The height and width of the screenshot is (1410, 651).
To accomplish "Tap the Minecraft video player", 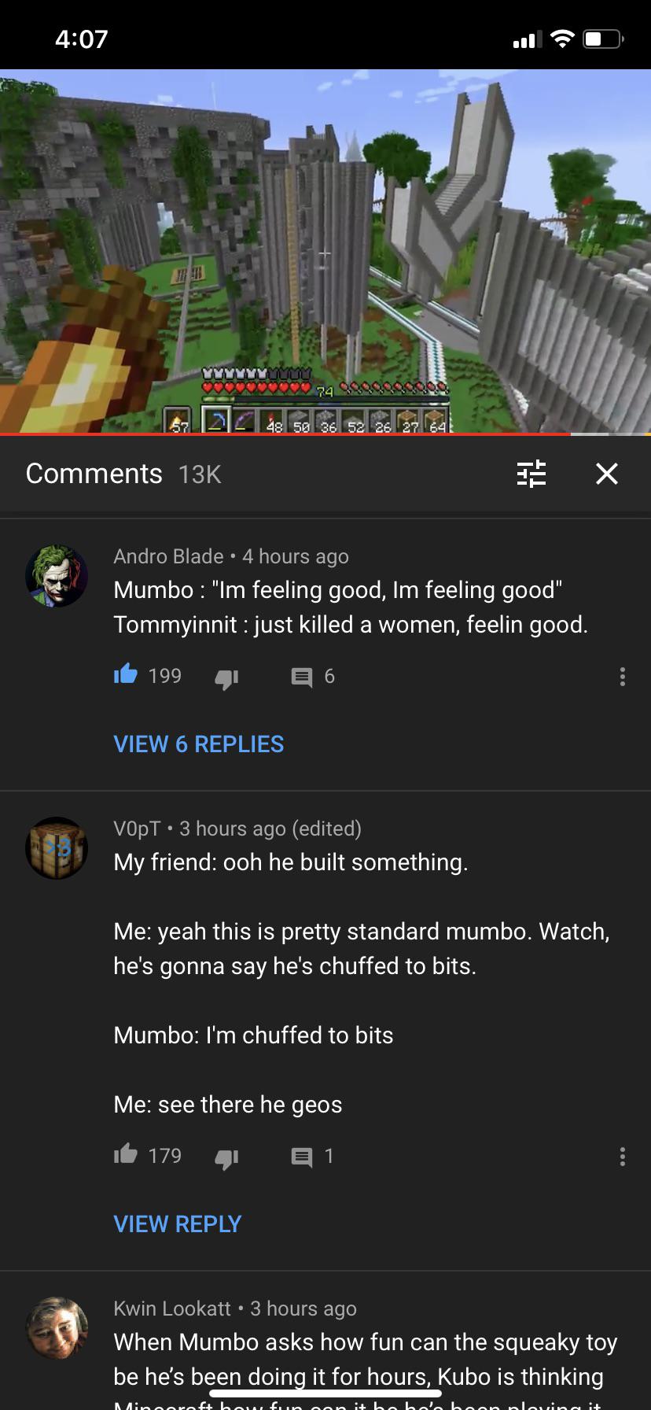I will coord(325,251).
